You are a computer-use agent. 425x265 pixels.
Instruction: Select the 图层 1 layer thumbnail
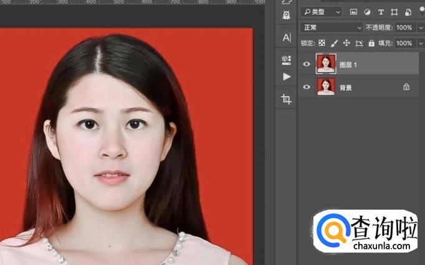point(326,64)
